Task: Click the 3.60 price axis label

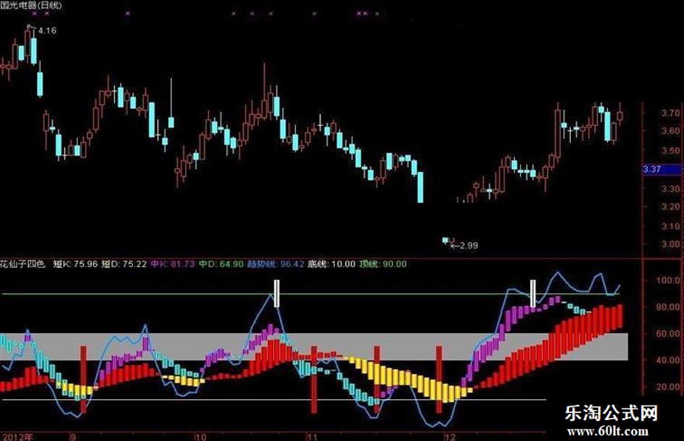Action: click(x=670, y=130)
